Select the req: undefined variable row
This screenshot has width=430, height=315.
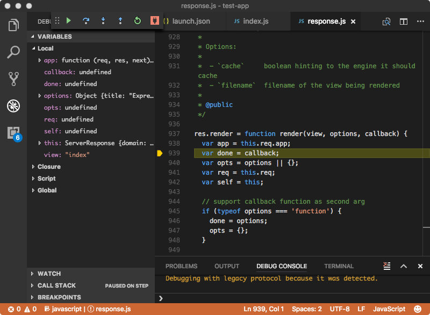[x=91, y=119]
